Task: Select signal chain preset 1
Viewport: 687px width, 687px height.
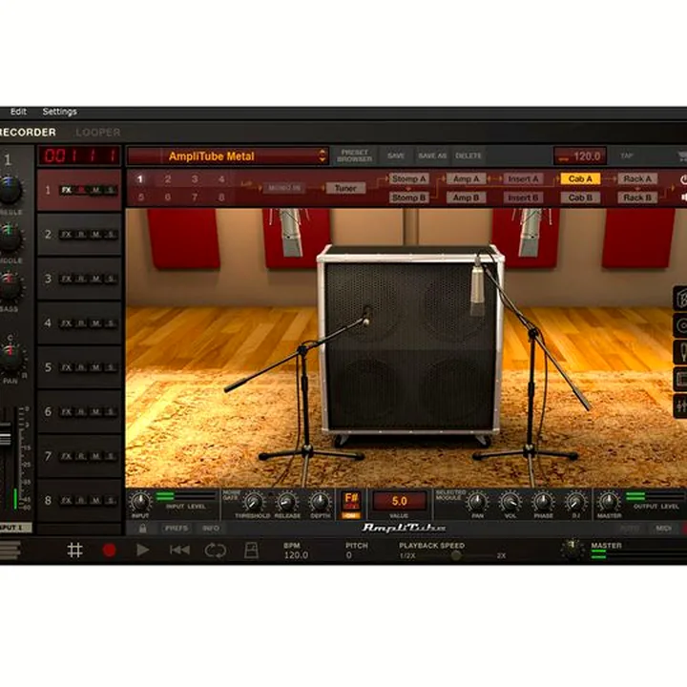Action: (x=139, y=179)
